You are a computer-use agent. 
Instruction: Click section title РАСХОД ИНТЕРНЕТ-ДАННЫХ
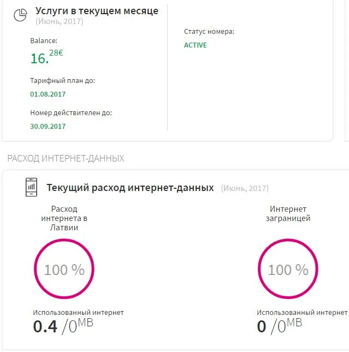66,158
